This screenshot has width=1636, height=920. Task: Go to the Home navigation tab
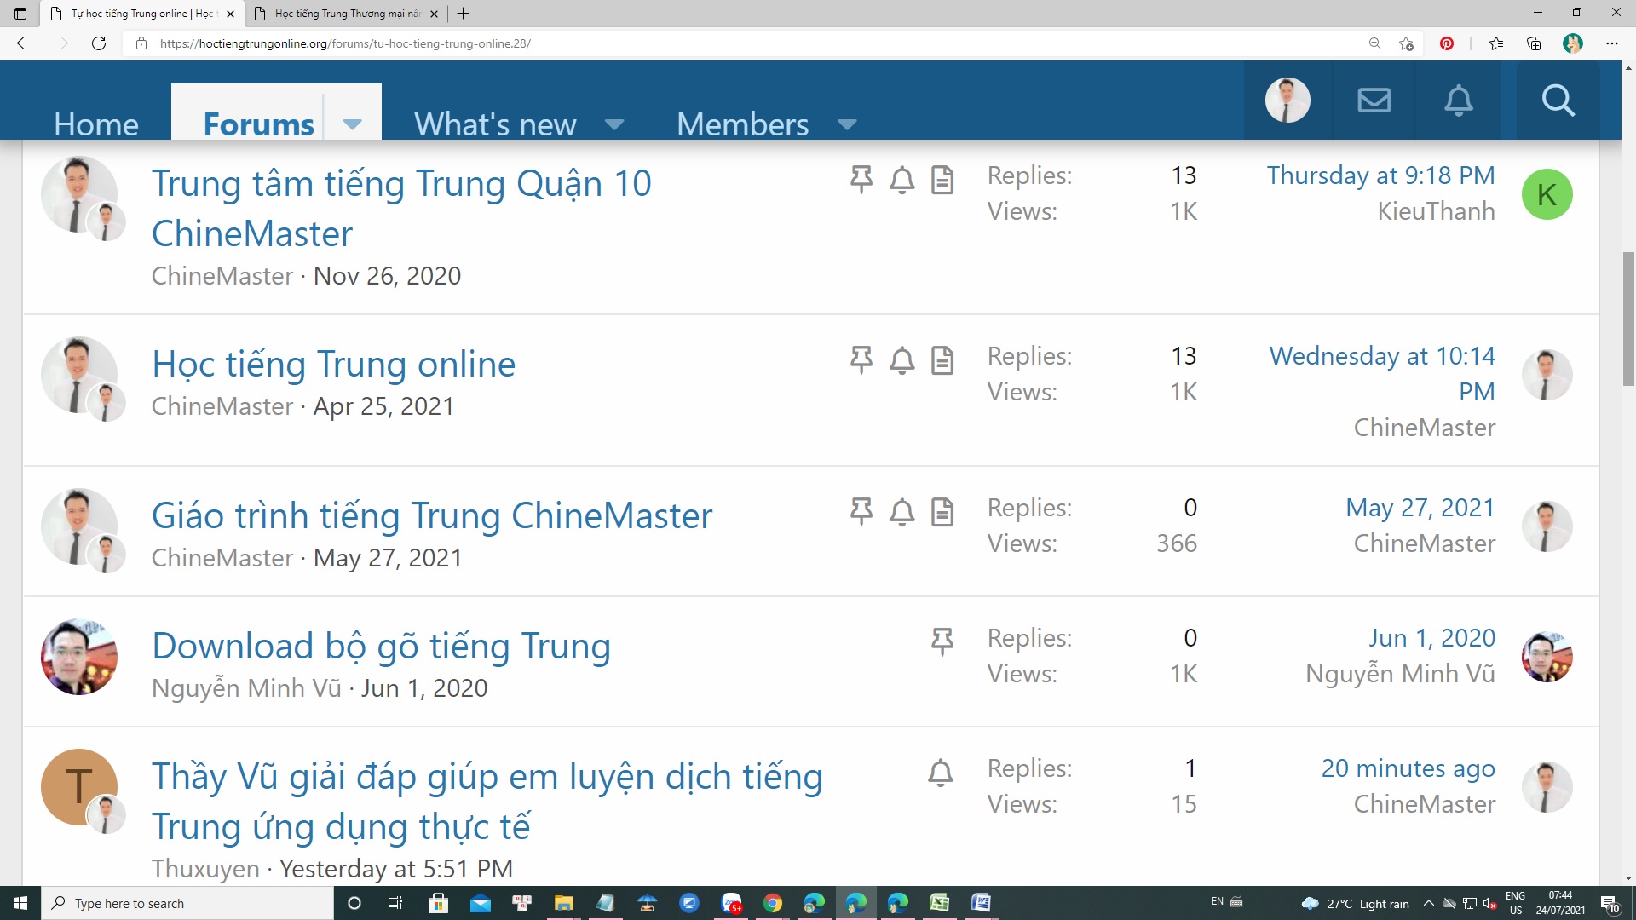click(95, 124)
